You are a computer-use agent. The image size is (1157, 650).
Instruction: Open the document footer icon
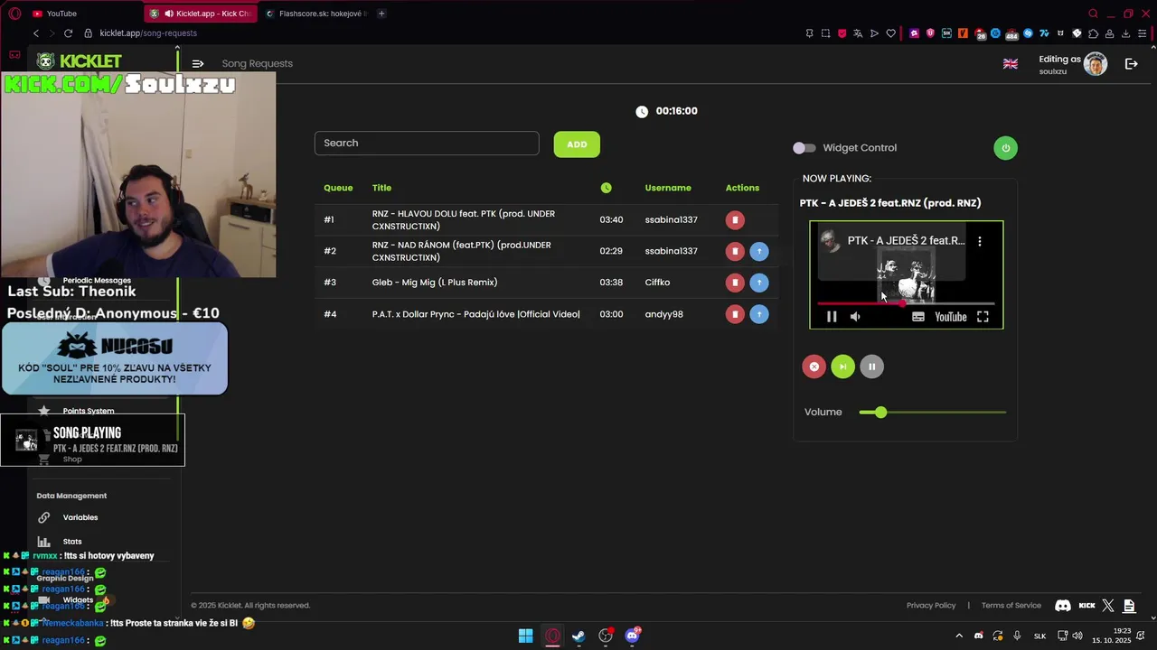pyautogui.click(x=1130, y=606)
